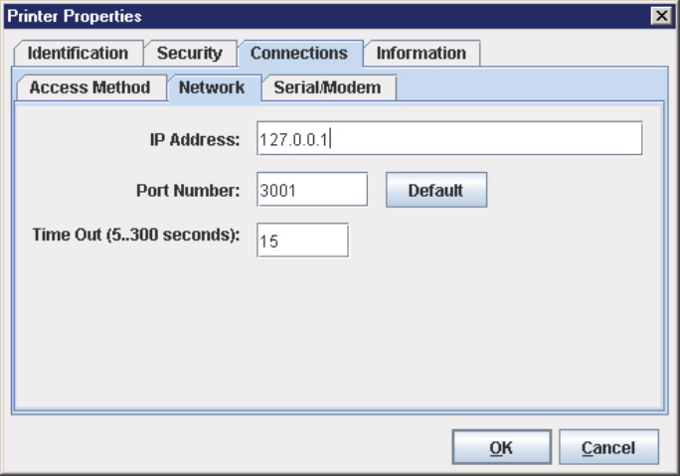The width and height of the screenshot is (680, 476).
Task: Select the Connections tab
Action: pyautogui.click(x=298, y=53)
